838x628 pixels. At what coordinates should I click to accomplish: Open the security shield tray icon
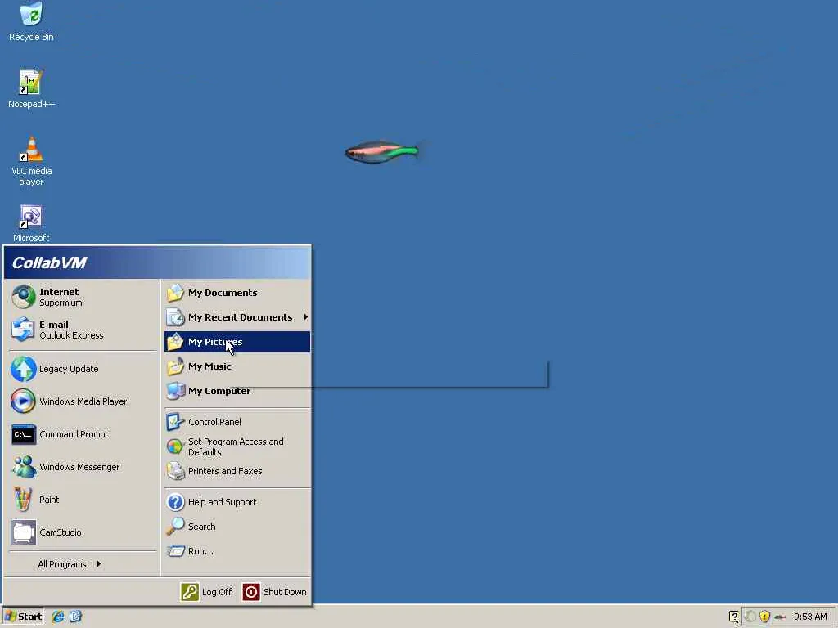pyautogui.click(x=765, y=617)
